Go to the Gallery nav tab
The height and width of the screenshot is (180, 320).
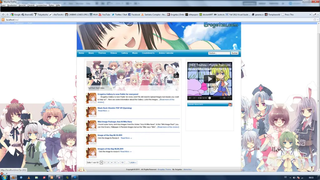[124, 53]
